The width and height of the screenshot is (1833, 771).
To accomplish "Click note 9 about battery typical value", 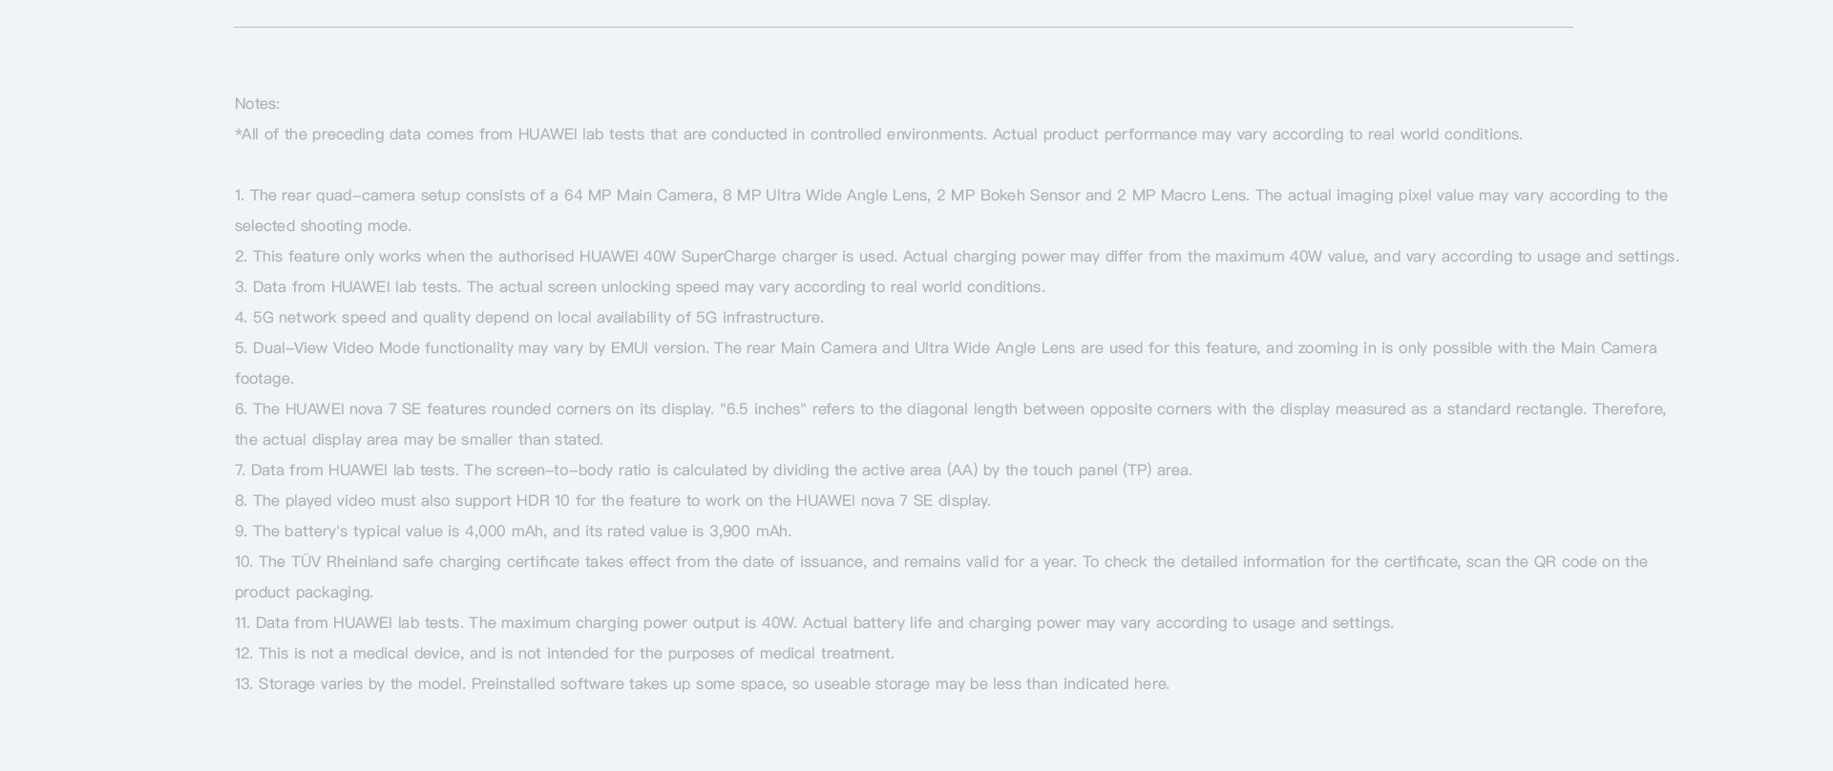I will pyautogui.click(x=513, y=531).
